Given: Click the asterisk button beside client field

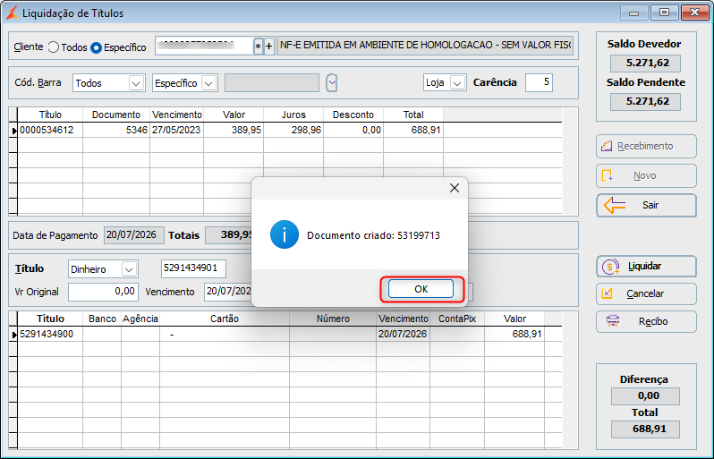Looking at the screenshot, I should click(x=259, y=46).
